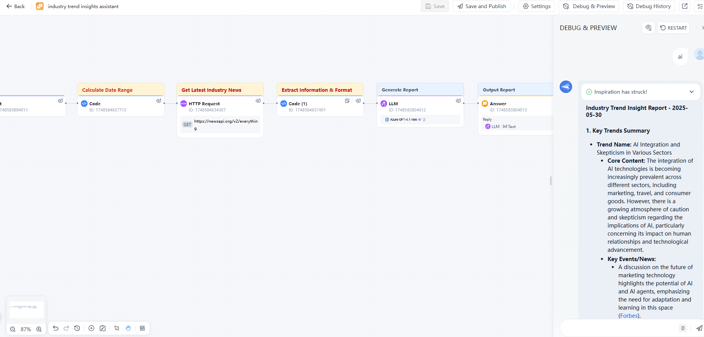Viewport: 704px width, 337px height.
Task: Open the add note clipboard icon
Action: (x=103, y=328)
